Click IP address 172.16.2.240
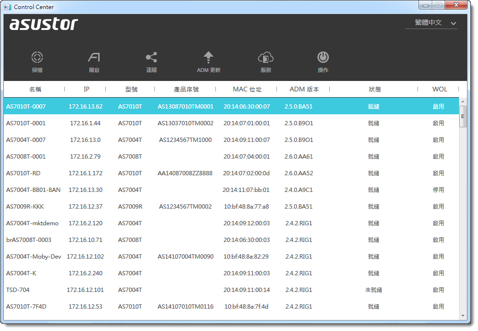The width and height of the screenshot is (478, 331). 85,273
